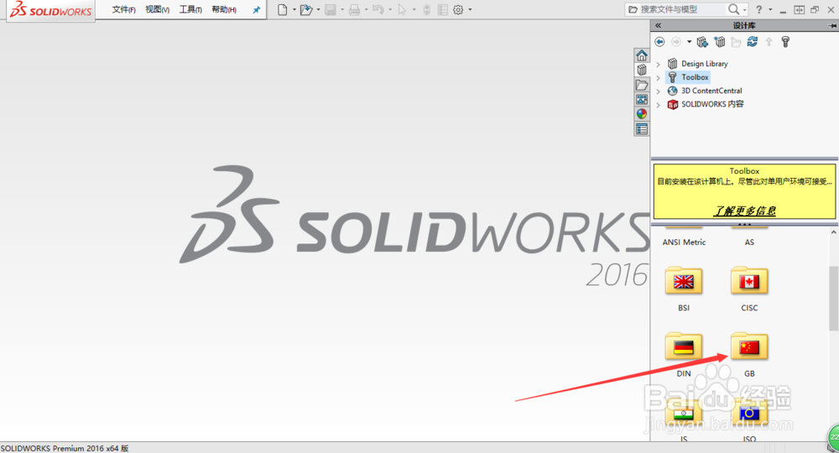Click the SOLIDWORKS logo button
839x453 pixels.
click(51, 9)
